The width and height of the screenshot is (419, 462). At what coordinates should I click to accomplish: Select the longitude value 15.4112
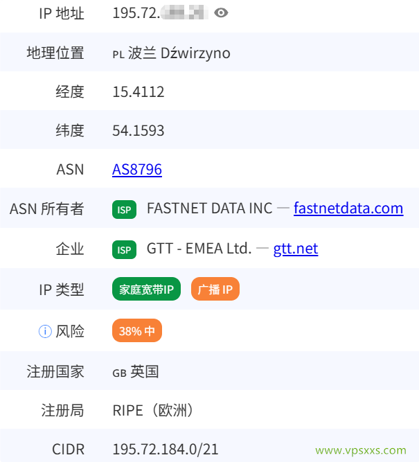tap(139, 91)
